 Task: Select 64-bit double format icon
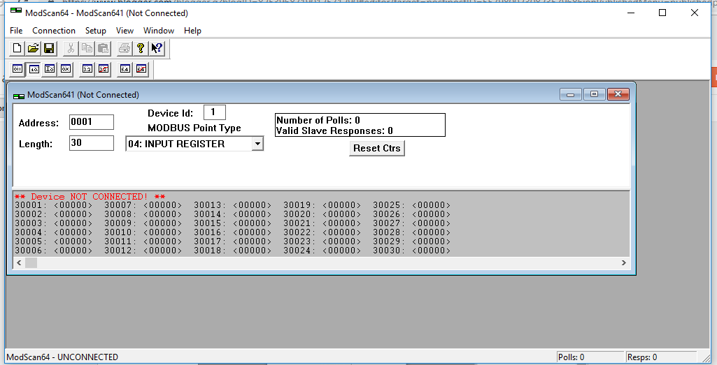[125, 69]
